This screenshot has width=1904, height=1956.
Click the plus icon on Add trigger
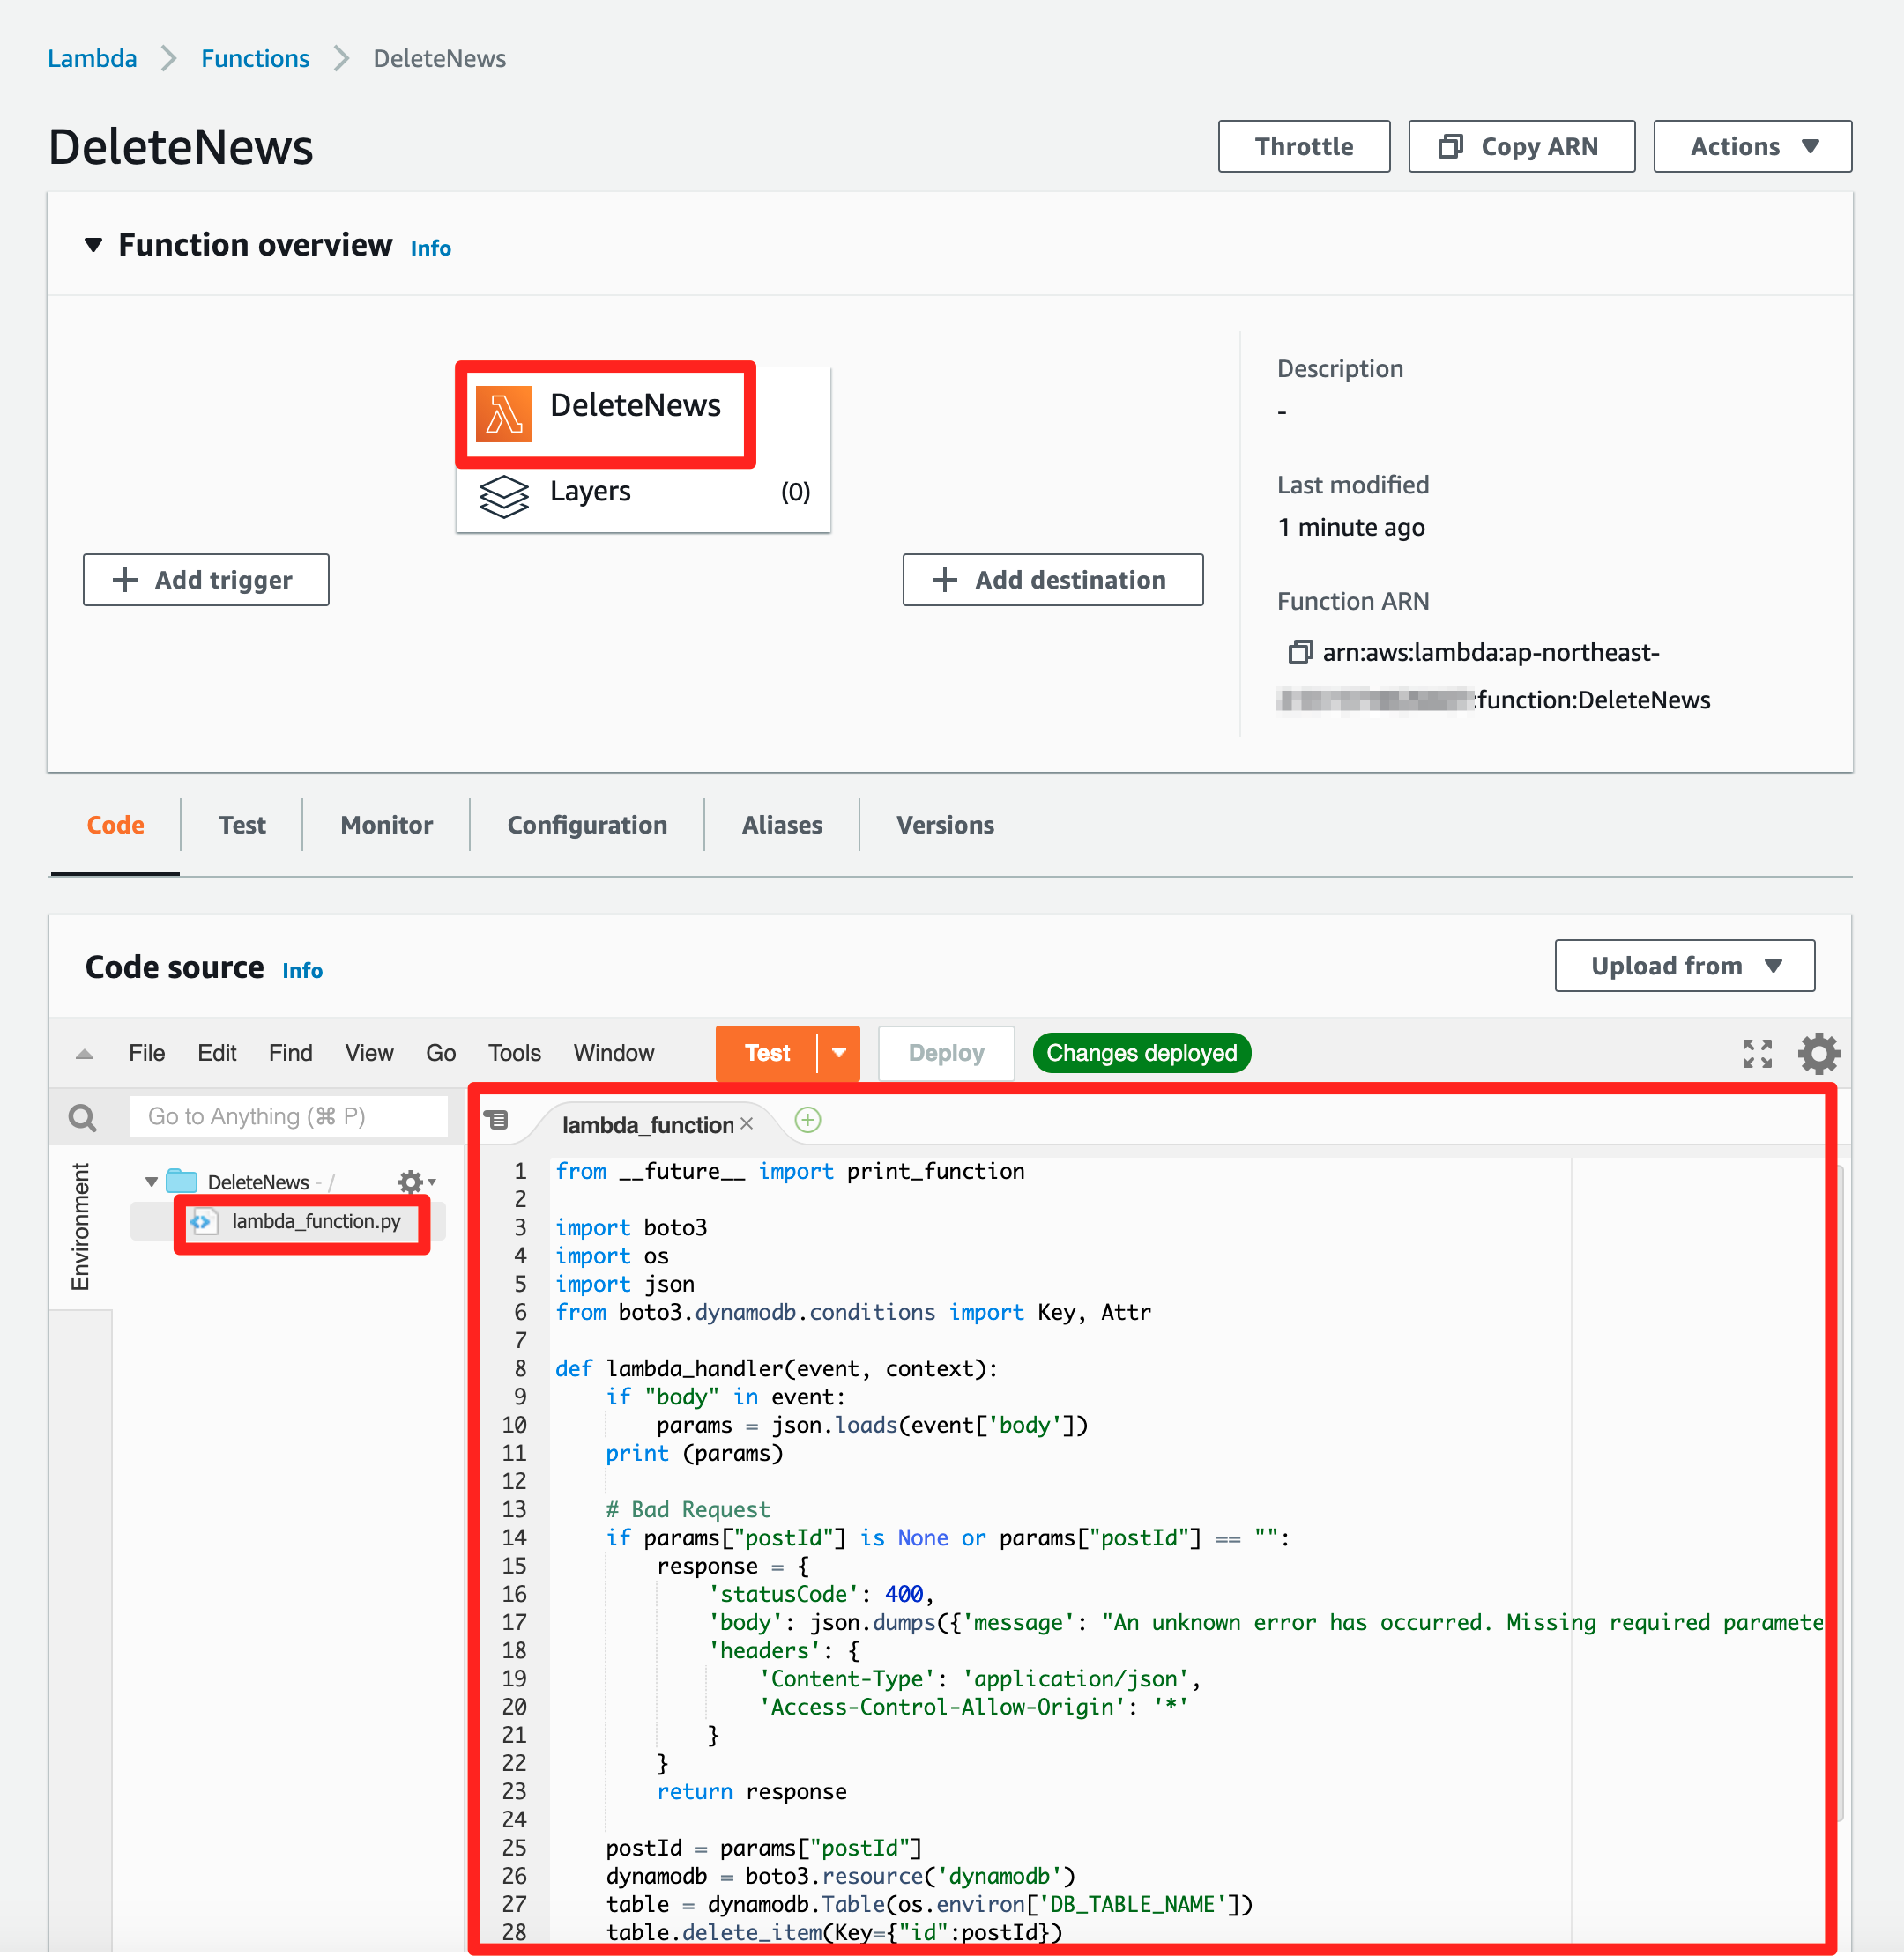tap(125, 580)
